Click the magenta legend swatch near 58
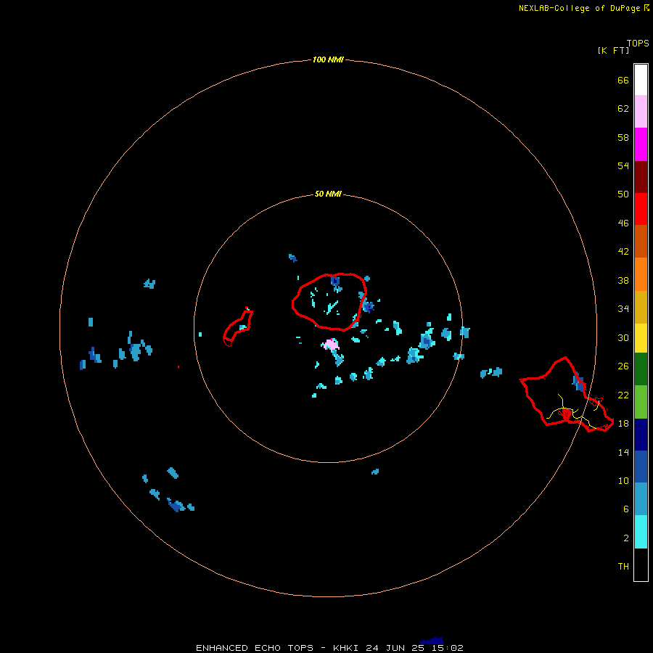653x653 pixels. pyautogui.click(x=641, y=144)
